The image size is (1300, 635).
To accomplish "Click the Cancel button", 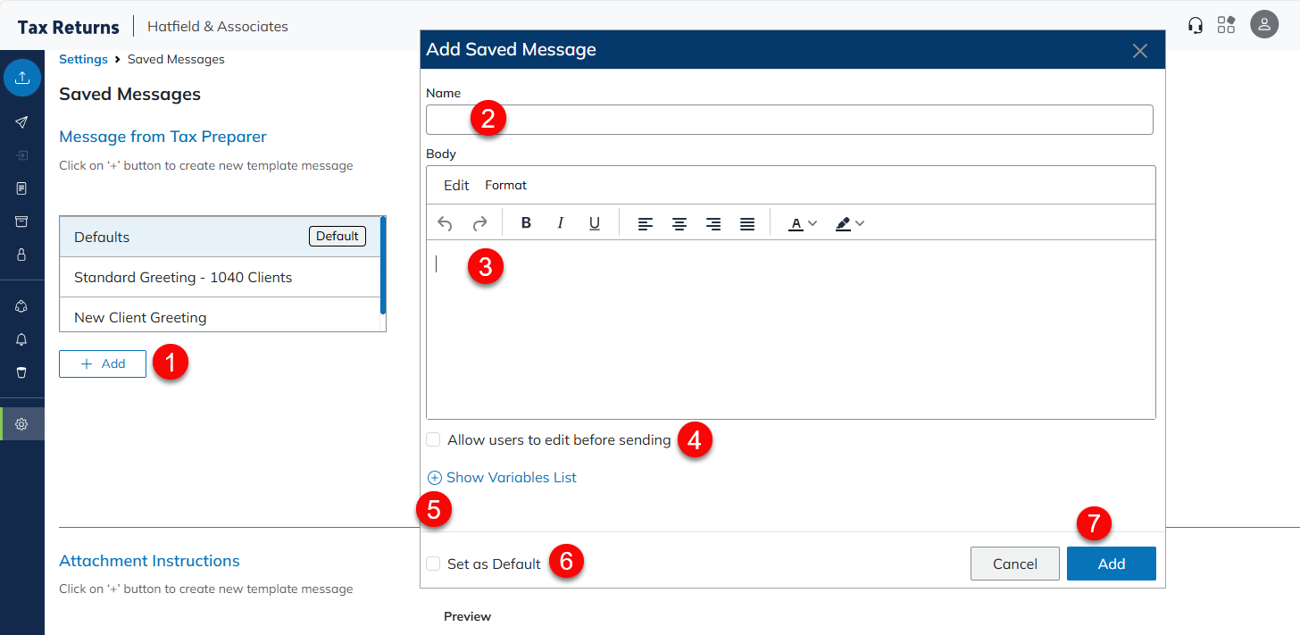I will pyautogui.click(x=1014, y=564).
